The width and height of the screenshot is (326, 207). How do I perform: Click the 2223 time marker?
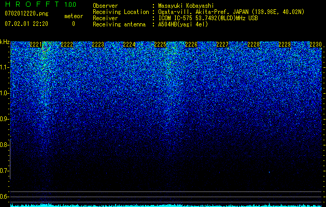tap(98, 45)
